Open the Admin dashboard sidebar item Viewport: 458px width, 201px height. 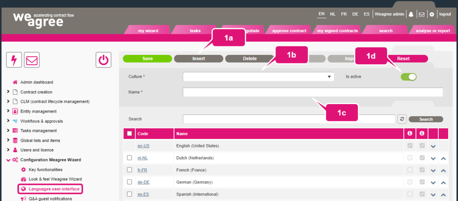click(x=37, y=82)
